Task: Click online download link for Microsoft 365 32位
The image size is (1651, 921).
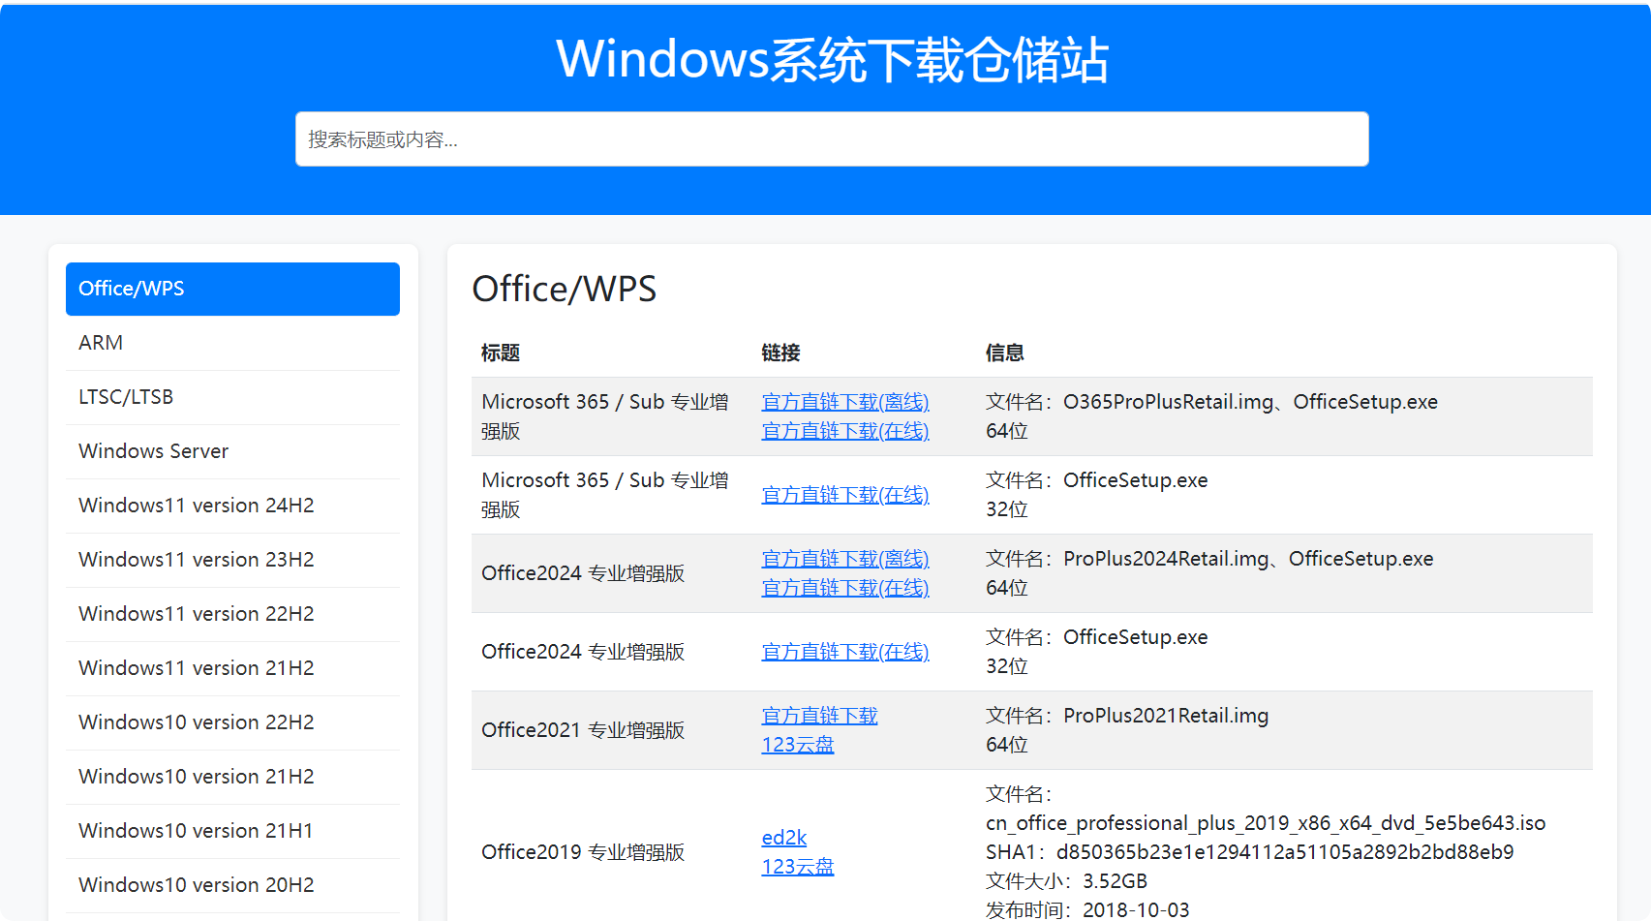Action: point(845,495)
